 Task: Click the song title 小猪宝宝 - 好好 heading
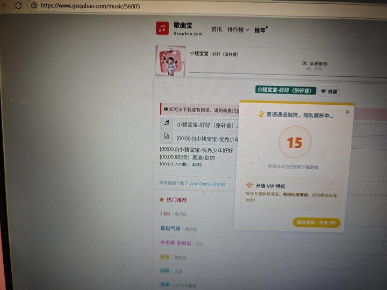click(213, 54)
